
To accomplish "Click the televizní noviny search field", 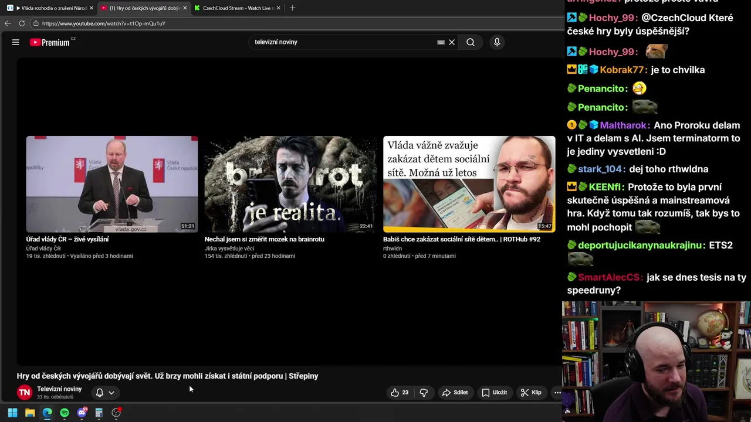I will (343, 42).
